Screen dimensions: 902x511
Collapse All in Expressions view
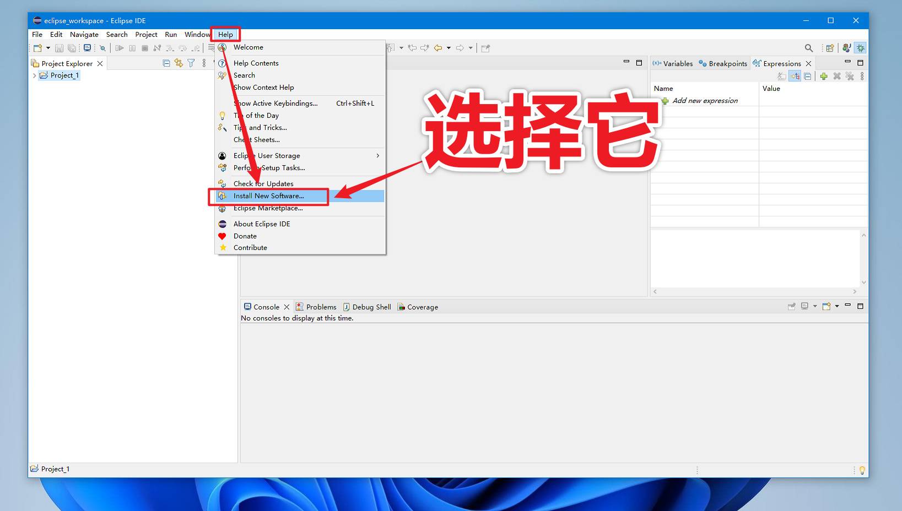[807, 77]
